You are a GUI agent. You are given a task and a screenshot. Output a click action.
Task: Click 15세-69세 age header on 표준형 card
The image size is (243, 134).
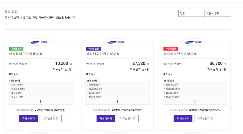tap(92, 81)
